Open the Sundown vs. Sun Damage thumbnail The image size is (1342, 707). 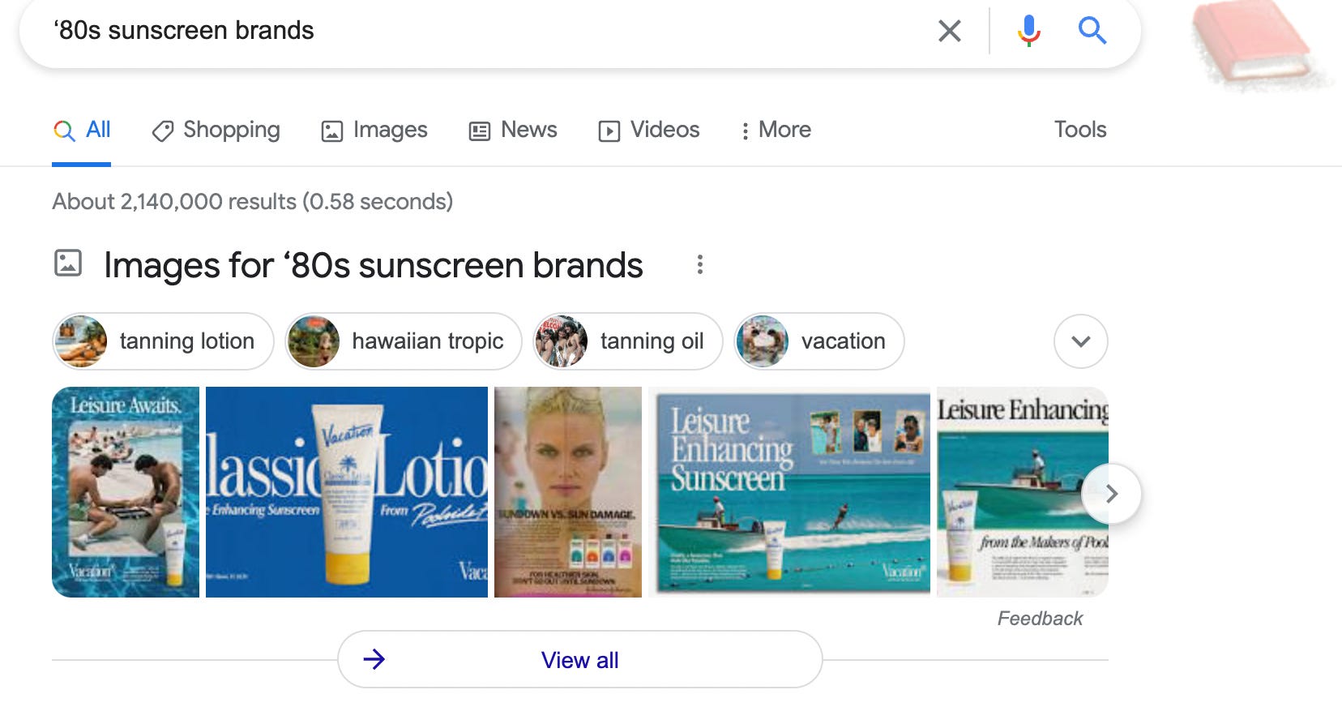[568, 492]
